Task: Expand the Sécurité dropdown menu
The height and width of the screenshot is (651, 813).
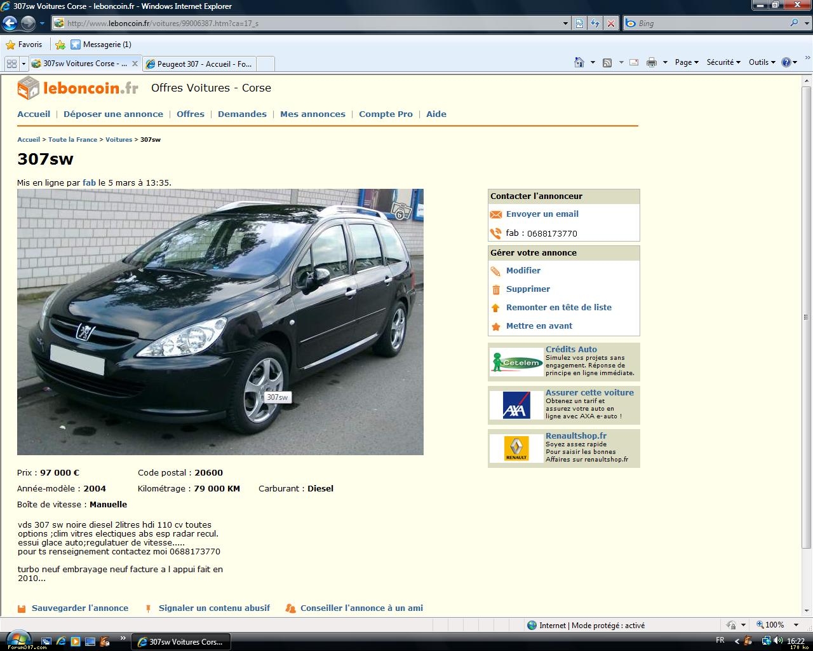Action: (x=723, y=62)
